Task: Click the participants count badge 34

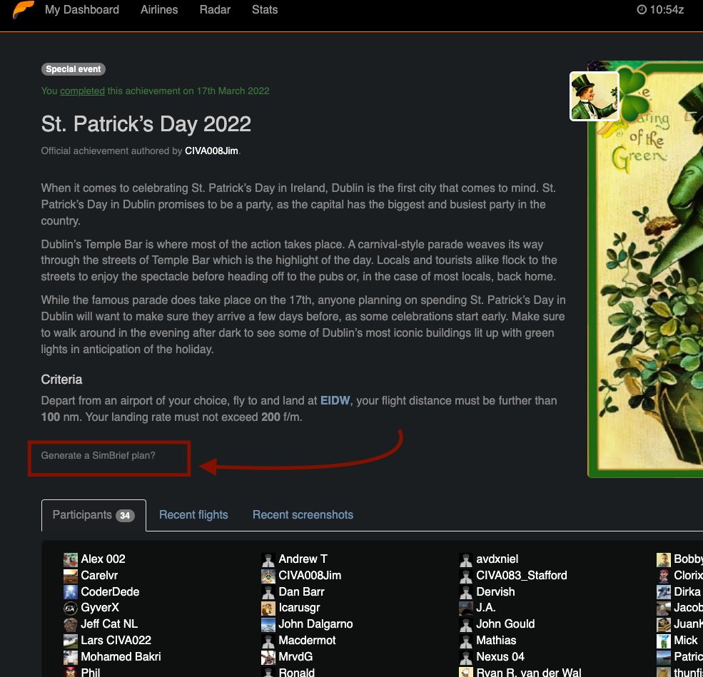Action: tap(125, 516)
